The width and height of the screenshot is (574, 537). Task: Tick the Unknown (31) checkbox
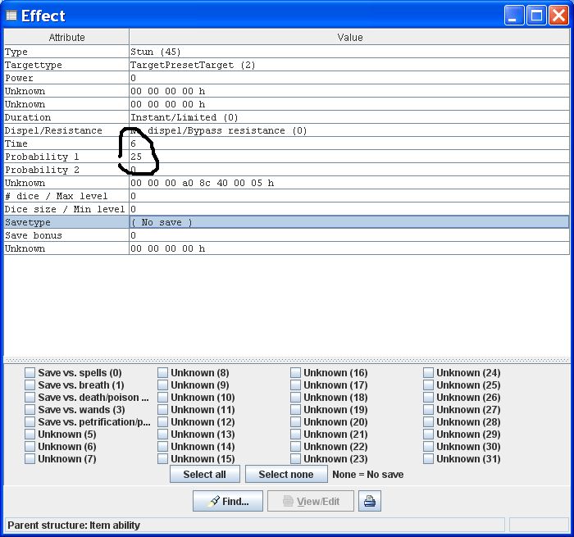429,459
